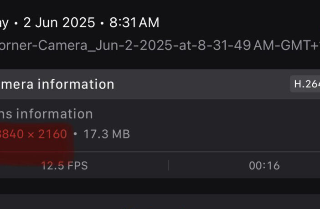Click the H.264 codec badge
Image resolution: width=320 pixels, height=209 pixels.
point(306,84)
